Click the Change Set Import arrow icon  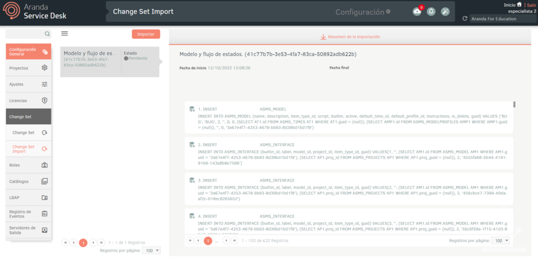44,149
